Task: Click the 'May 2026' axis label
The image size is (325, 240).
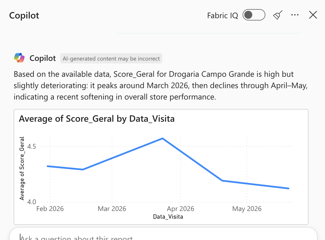Action: click(247, 209)
